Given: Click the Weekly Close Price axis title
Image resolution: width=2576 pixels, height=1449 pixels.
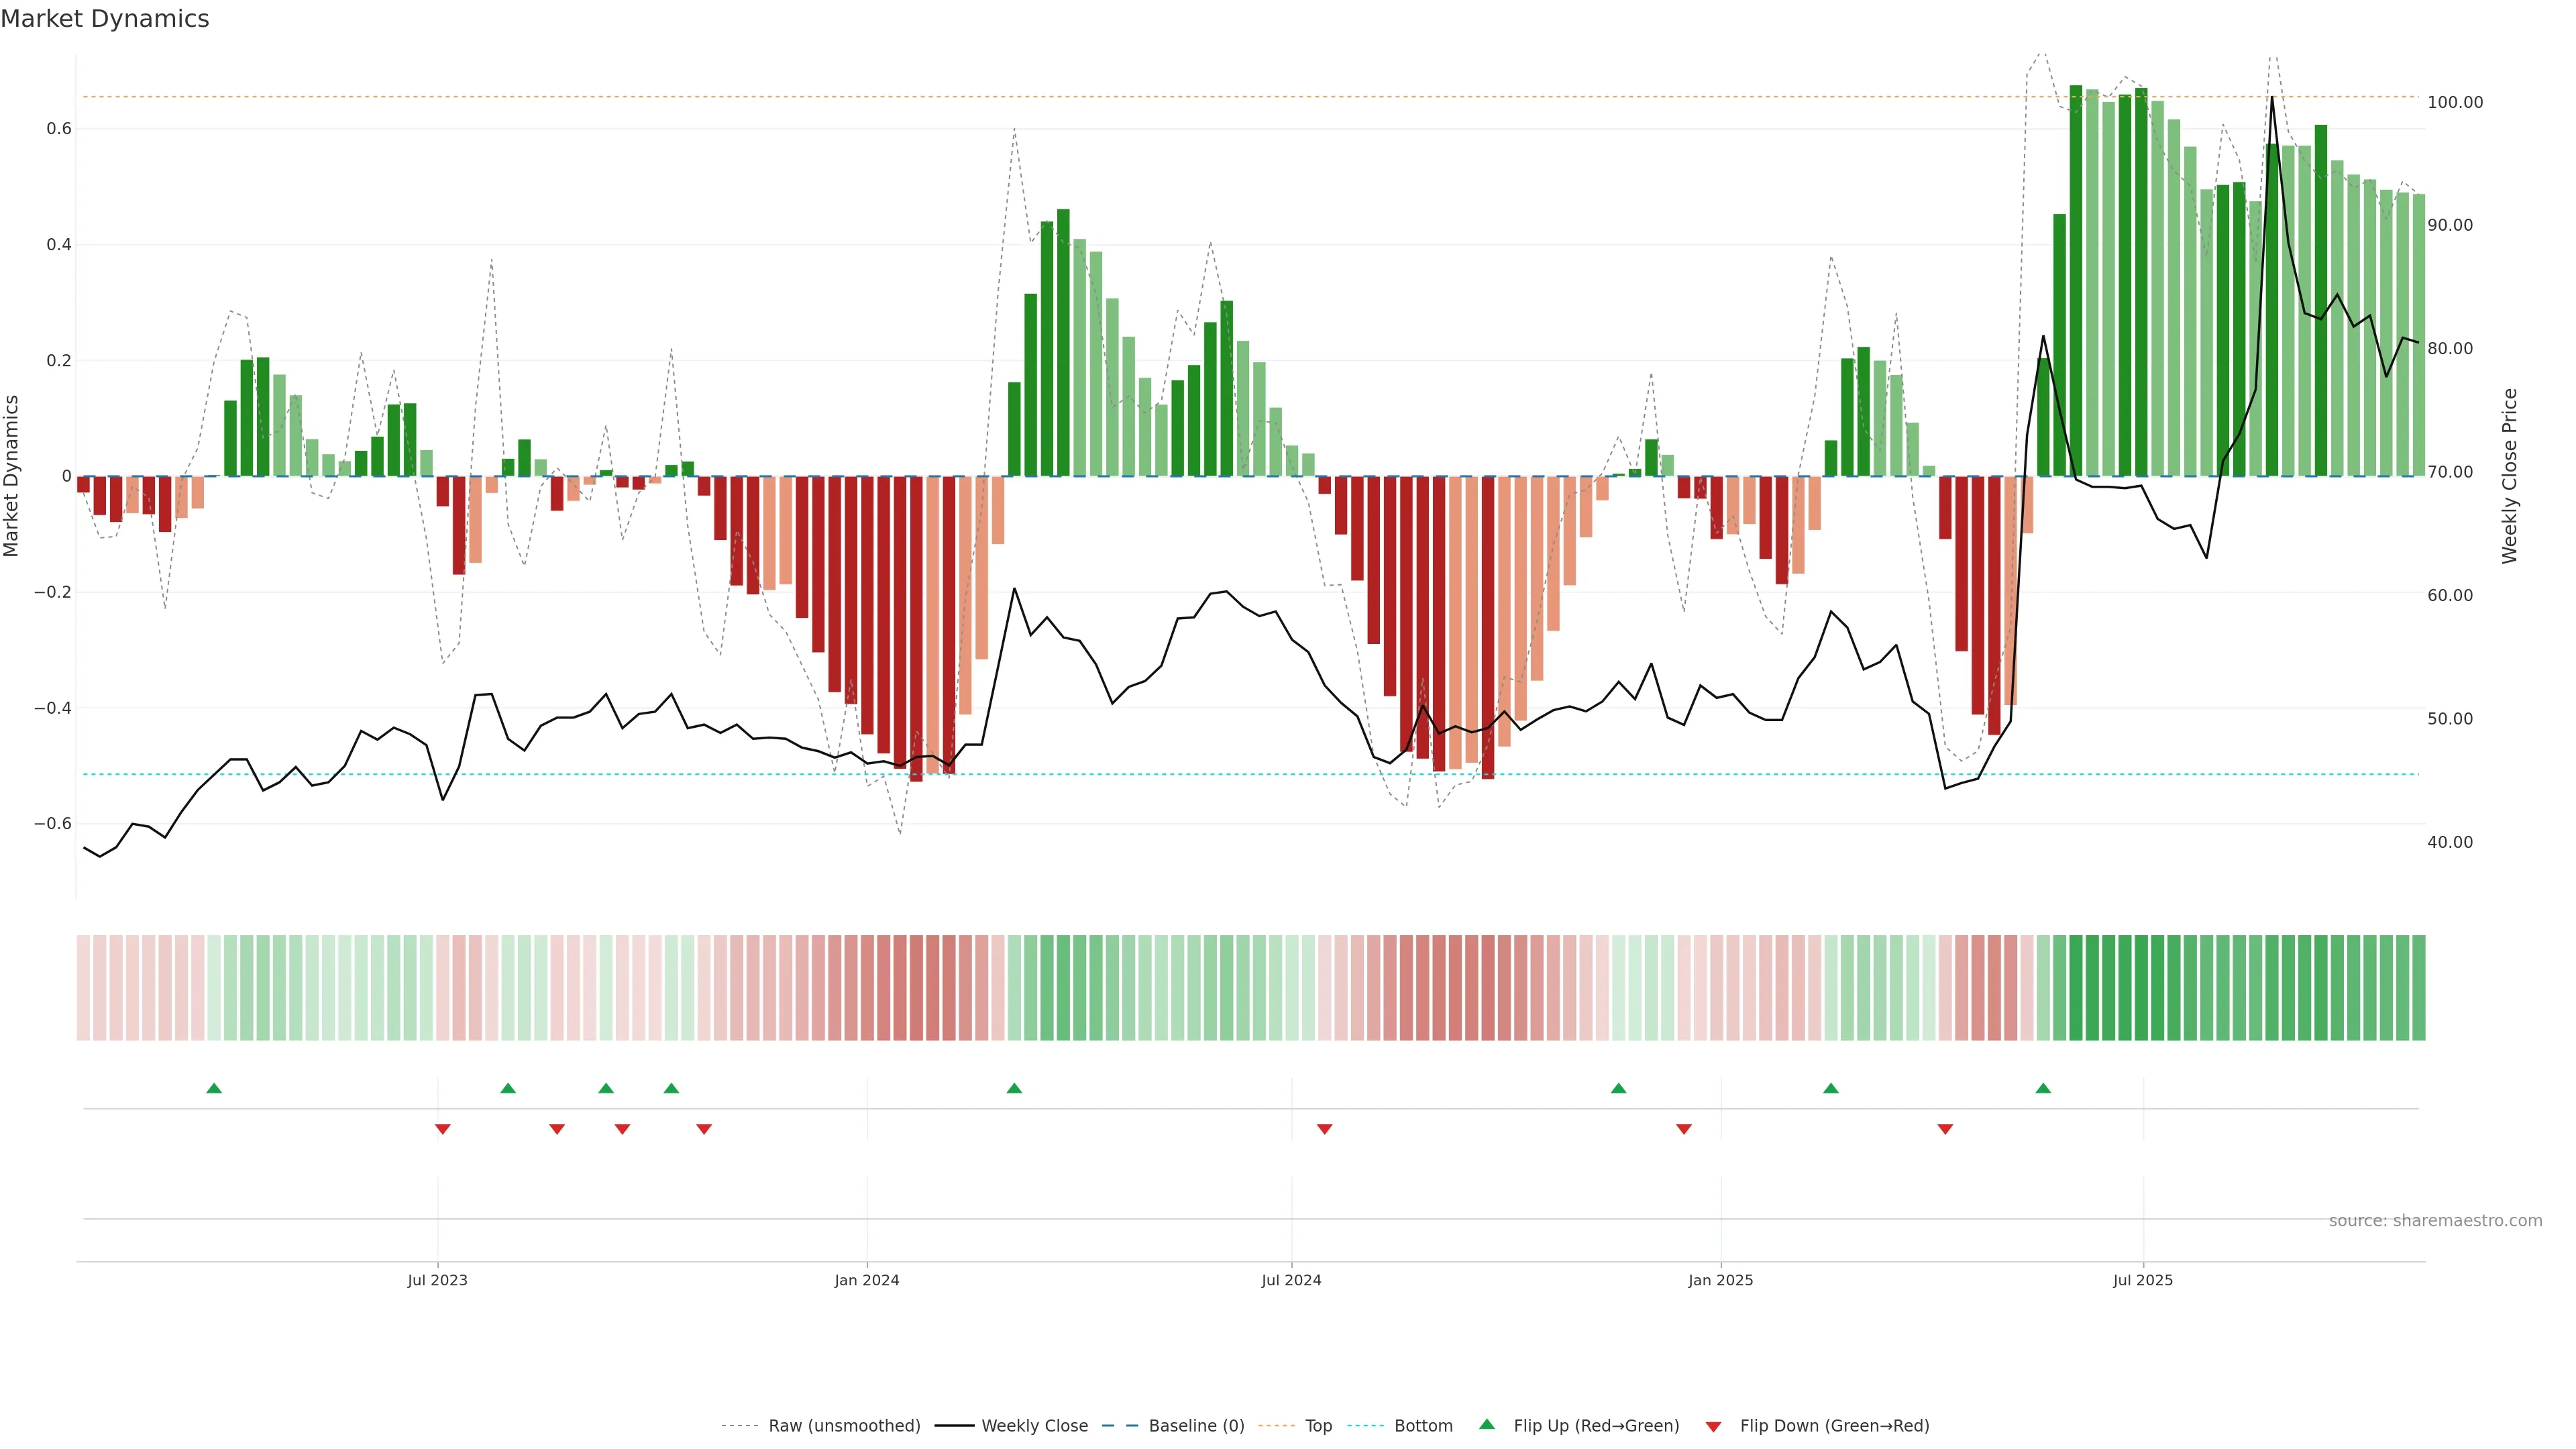Looking at the screenshot, I should tap(2509, 476).
